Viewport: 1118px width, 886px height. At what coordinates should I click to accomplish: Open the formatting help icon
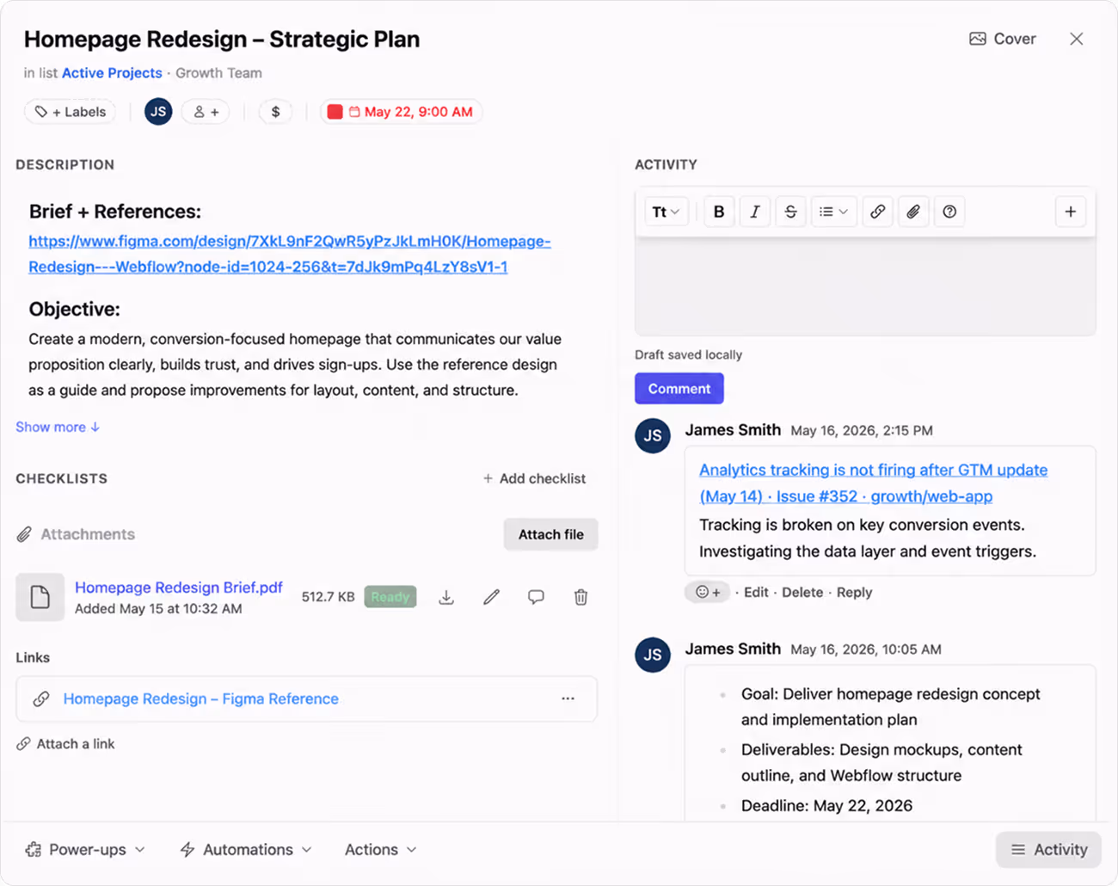click(x=949, y=212)
